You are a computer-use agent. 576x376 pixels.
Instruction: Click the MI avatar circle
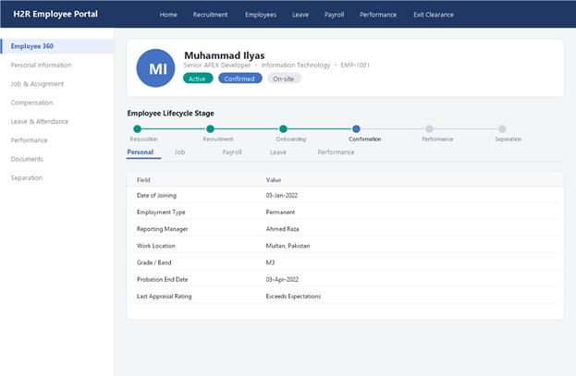pos(155,68)
